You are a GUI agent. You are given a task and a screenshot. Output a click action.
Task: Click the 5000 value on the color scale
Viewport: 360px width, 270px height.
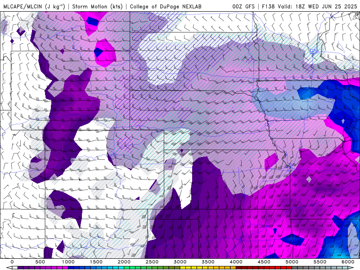pos(292,262)
